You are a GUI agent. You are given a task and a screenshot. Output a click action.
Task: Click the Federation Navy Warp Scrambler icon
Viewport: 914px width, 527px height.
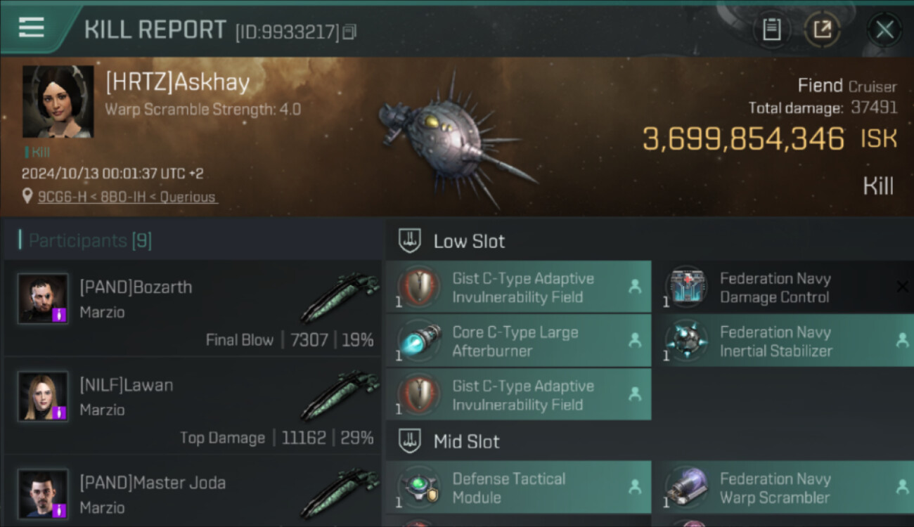pos(686,488)
